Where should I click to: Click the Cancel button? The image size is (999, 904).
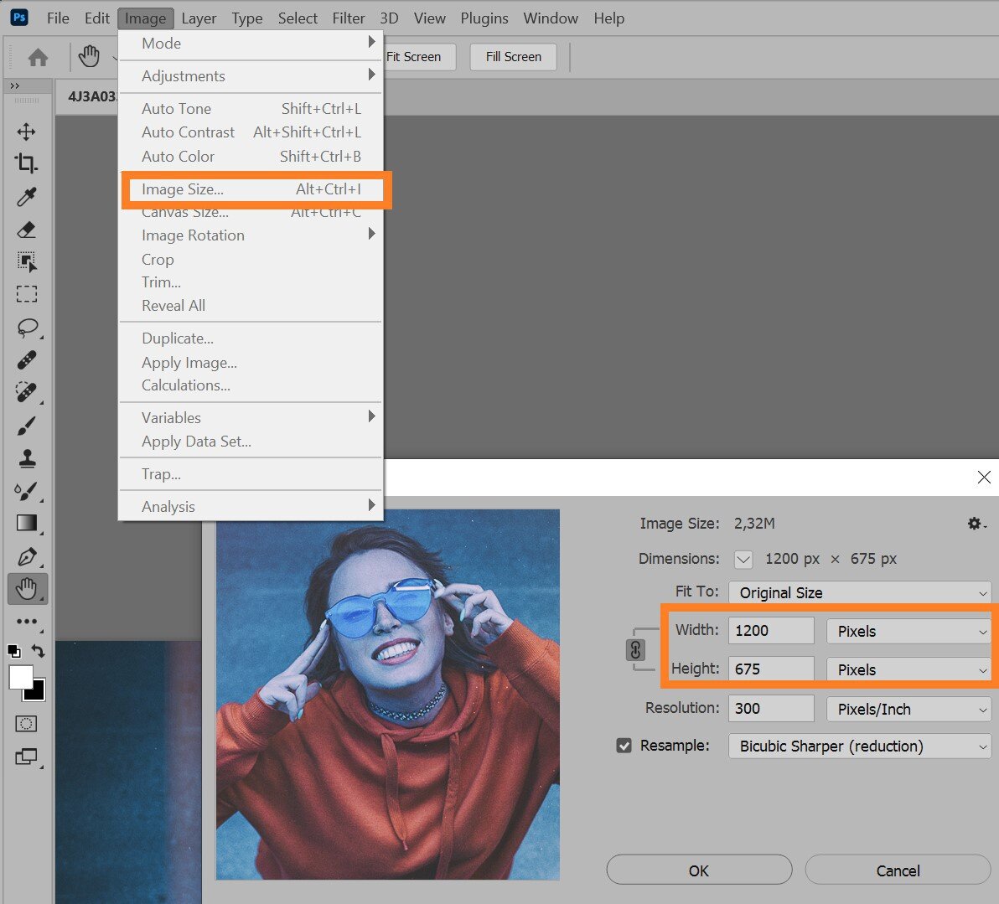click(898, 870)
